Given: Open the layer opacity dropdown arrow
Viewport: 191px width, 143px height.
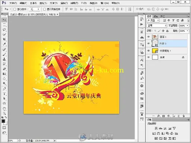Looking at the screenshot, I should 187,26.
